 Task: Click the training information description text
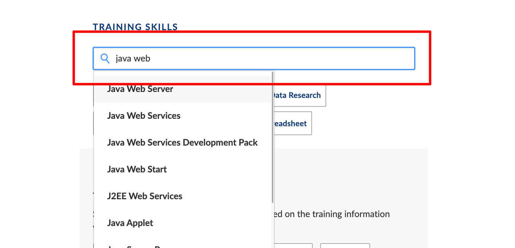tap(332, 214)
